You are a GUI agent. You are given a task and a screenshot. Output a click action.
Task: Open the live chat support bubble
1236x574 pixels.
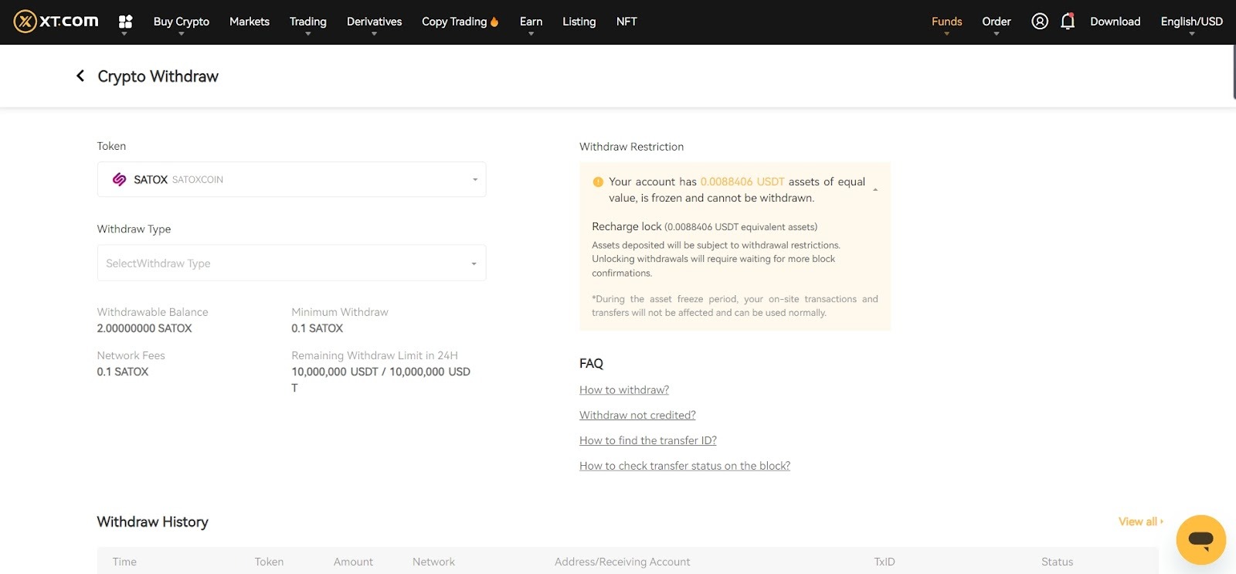(1200, 539)
